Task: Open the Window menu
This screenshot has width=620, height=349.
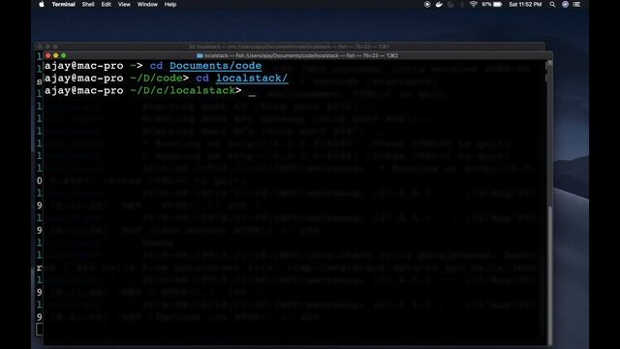Action: tap(147, 4)
